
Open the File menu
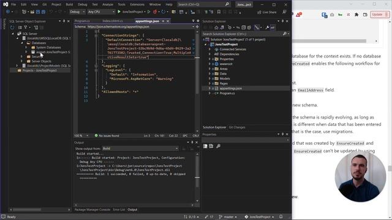(x=13, y=4)
